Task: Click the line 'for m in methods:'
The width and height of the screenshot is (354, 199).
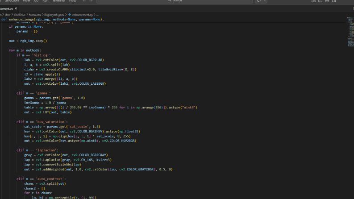Action: coord(25,50)
